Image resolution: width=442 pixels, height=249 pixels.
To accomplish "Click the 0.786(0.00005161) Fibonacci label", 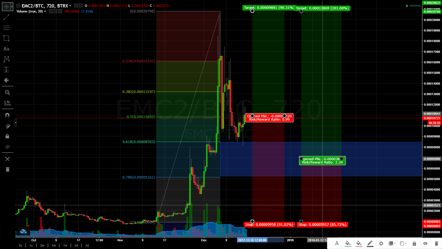I will pyautogui.click(x=139, y=177).
